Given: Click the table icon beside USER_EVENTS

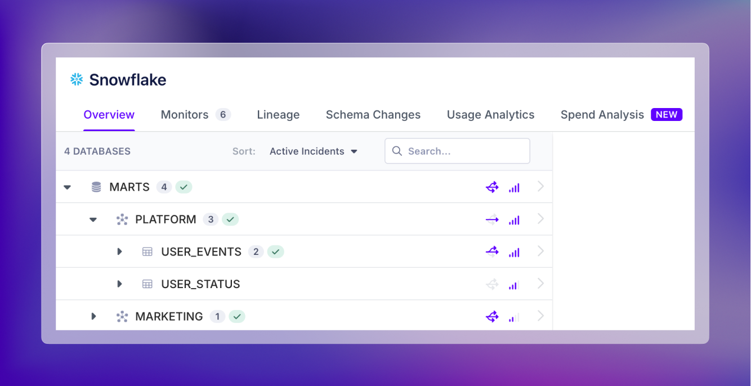Looking at the screenshot, I should pos(147,252).
